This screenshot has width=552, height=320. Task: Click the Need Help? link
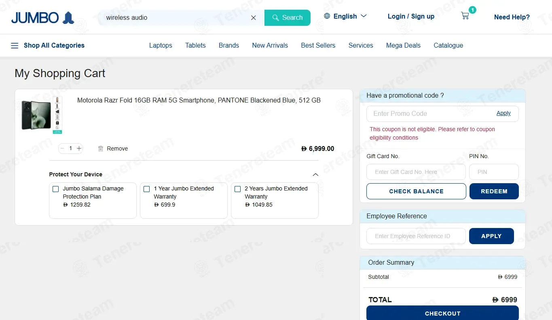click(512, 17)
